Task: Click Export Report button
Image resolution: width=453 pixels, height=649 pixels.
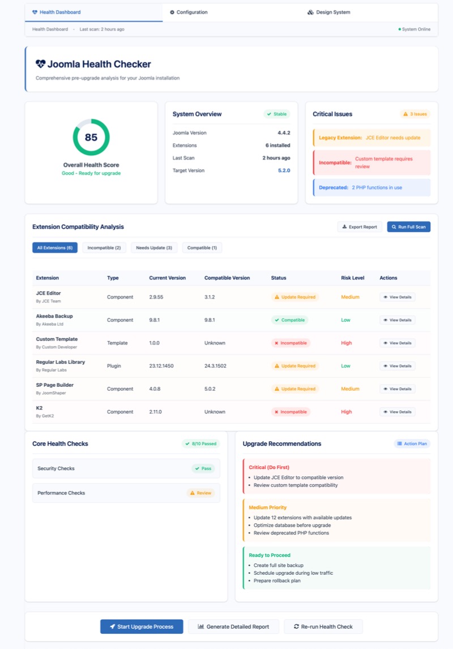Action: (360, 227)
